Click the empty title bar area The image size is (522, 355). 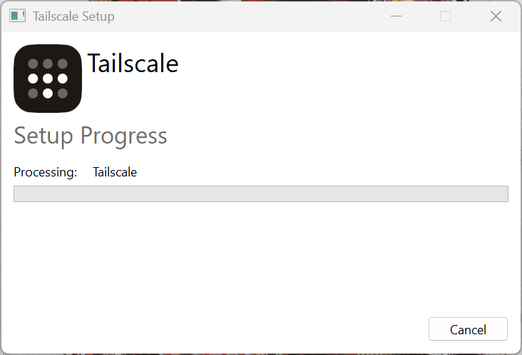[x=250, y=16]
